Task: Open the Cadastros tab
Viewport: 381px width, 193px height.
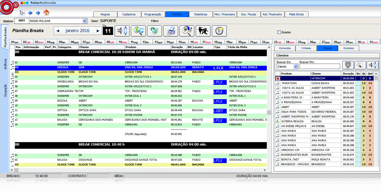Action: point(129,14)
